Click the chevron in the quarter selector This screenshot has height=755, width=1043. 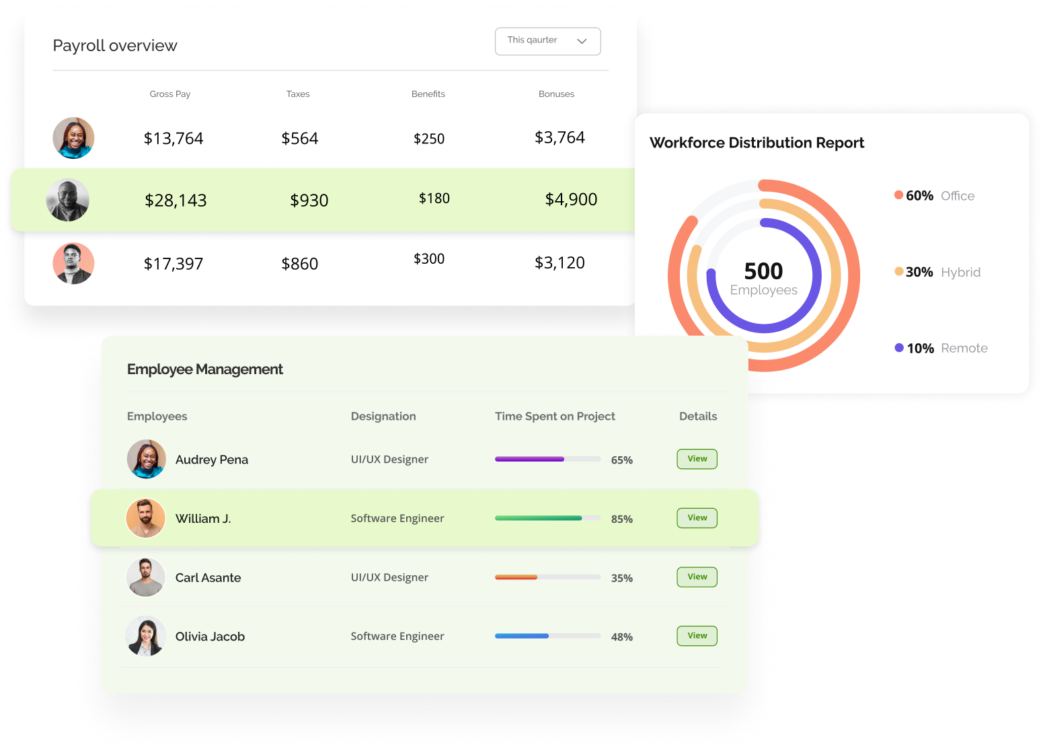pyautogui.click(x=582, y=41)
